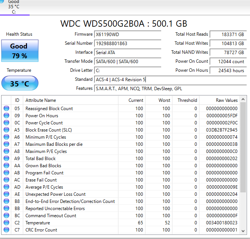250x239 pixels.
Task: Click the status orb for Reassigned Block Count
Action: [6, 109]
